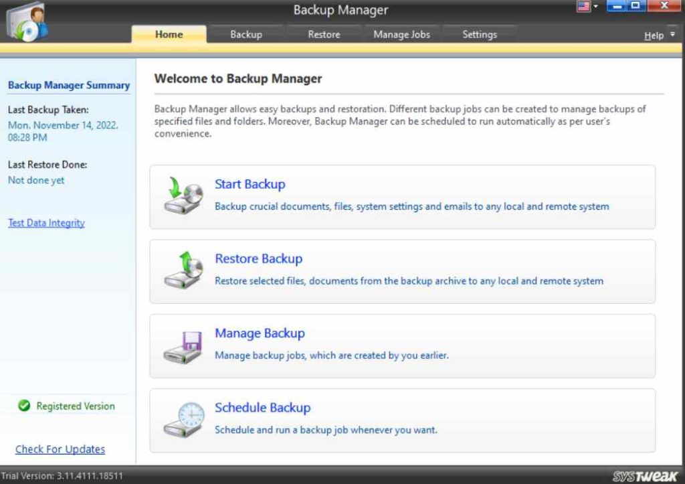Click the Backup Manager Summary heading
Screen dimensions: 685x484
tap(69, 85)
